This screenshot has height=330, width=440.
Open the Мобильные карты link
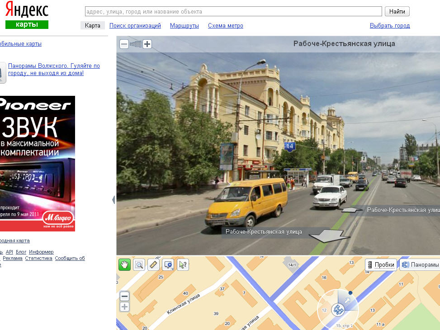21,44
